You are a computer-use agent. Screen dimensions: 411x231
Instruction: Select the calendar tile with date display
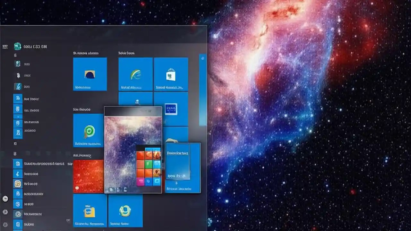point(171,109)
